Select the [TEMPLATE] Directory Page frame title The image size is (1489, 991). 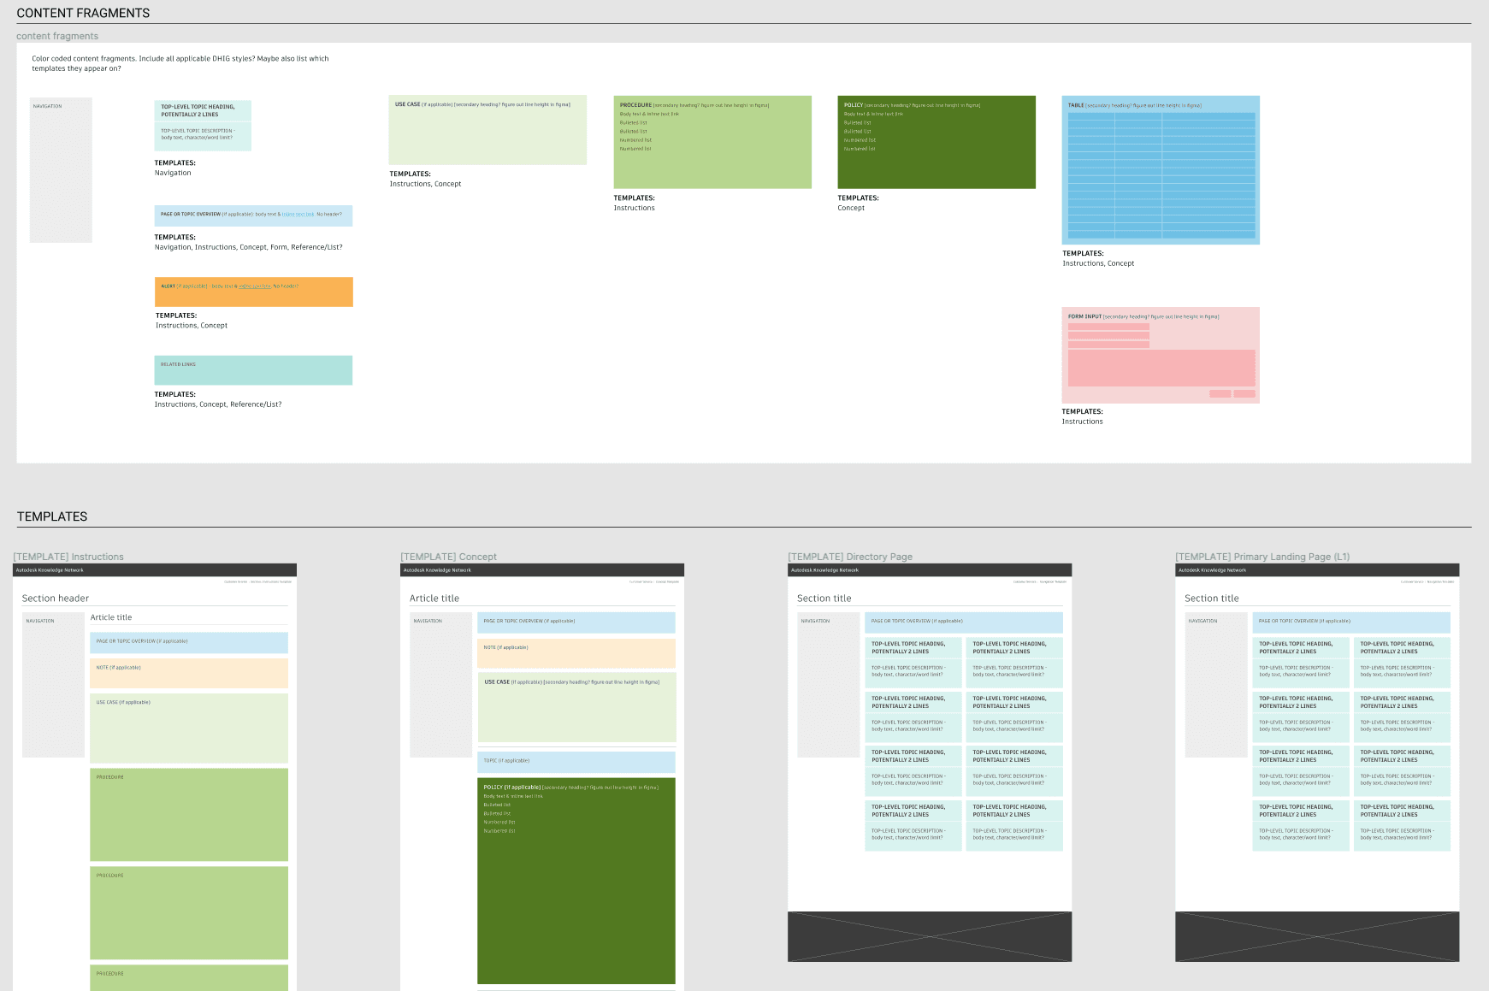click(x=851, y=556)
